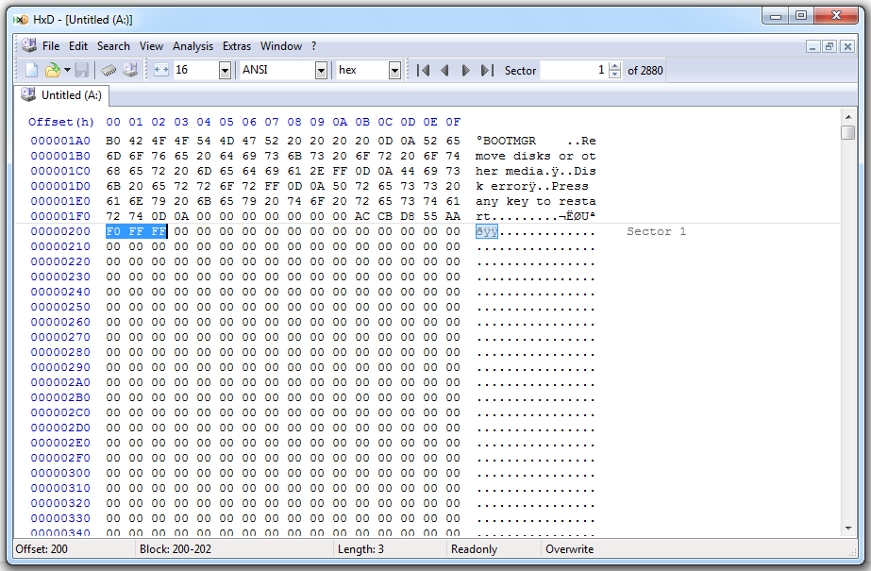Image resolution: width=871 pixels, height=571 pixels.
Task: Click the 'Length: 3' status entry
Action: coord(360,549)
